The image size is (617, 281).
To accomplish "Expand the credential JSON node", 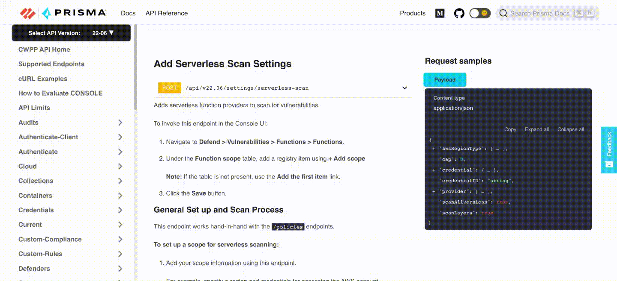I will tap(434, 170).
